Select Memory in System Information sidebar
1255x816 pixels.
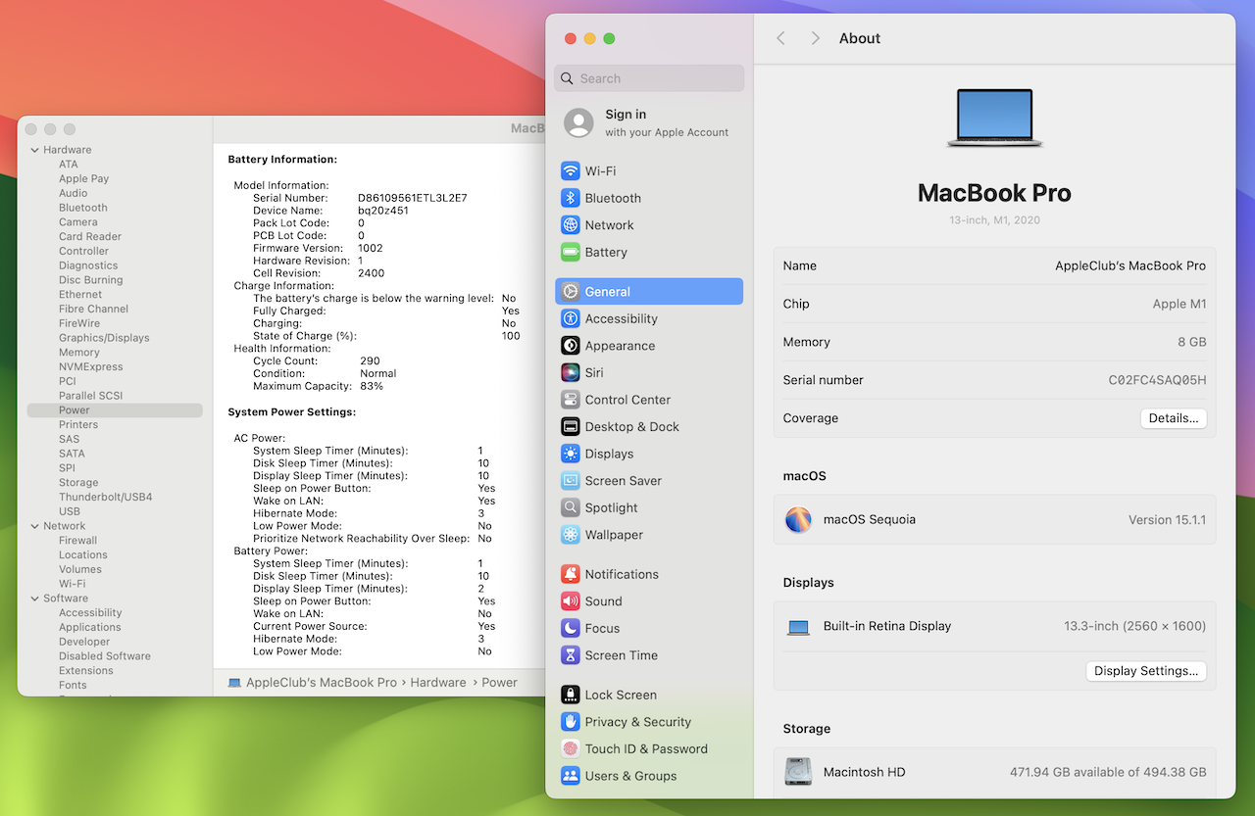coord(79,353)
